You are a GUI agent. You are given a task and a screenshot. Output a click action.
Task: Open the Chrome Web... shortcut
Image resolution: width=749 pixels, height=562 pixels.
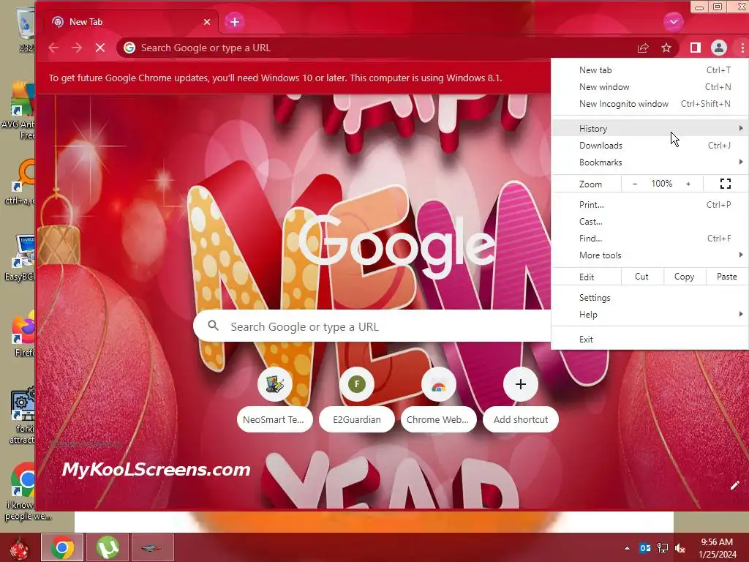pyautogui.click(x=438, y=400)
